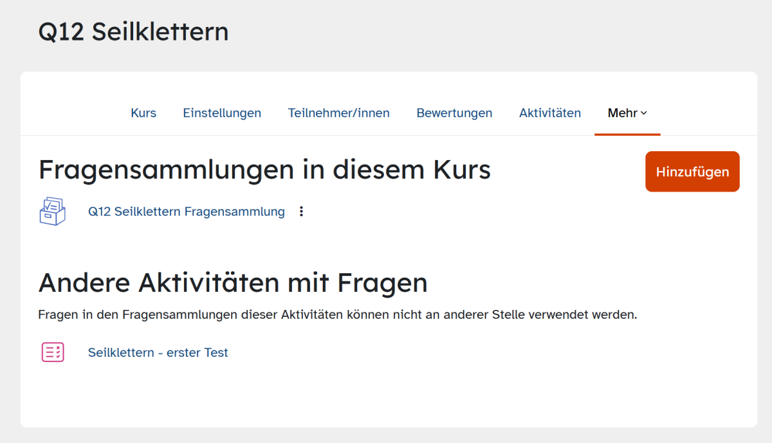Open the Q12 Seilklettern Fragensammlung link
This screenshot has width=772, height=443.
[x=187, y=212]
